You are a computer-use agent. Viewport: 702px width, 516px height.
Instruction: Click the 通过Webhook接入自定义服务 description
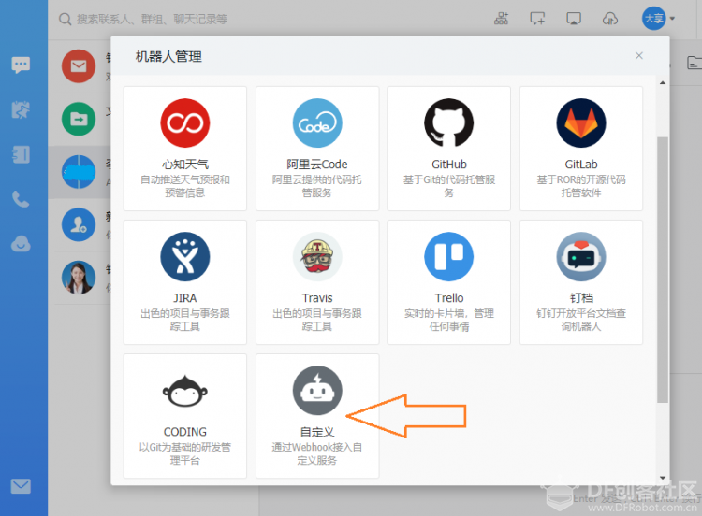click(317, 453)
